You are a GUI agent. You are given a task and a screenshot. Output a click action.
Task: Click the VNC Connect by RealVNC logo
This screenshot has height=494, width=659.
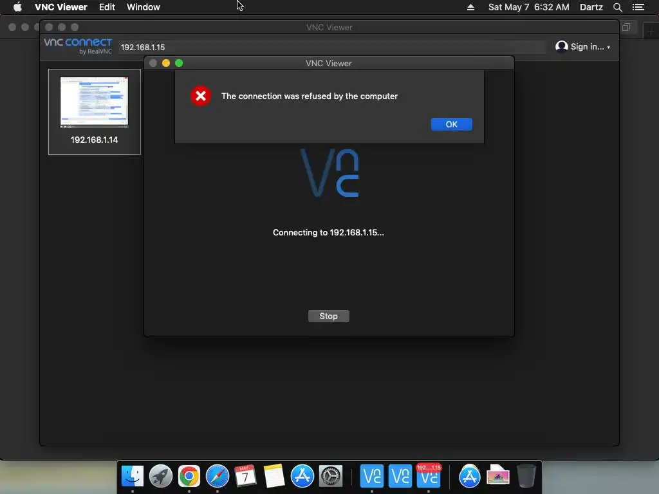(x=78, y=46)
